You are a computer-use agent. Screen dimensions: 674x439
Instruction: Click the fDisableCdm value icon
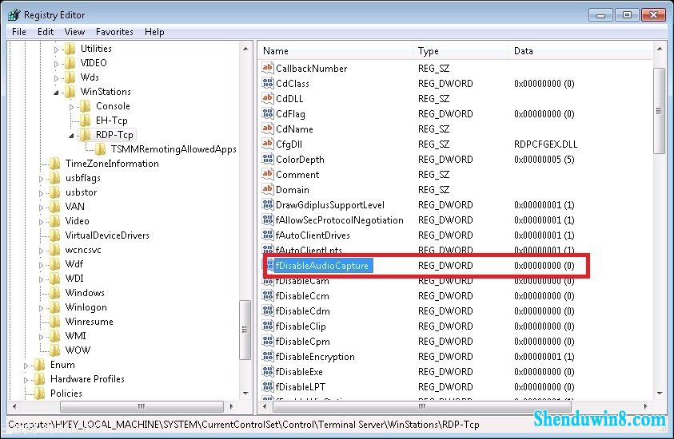pos(267,310)
